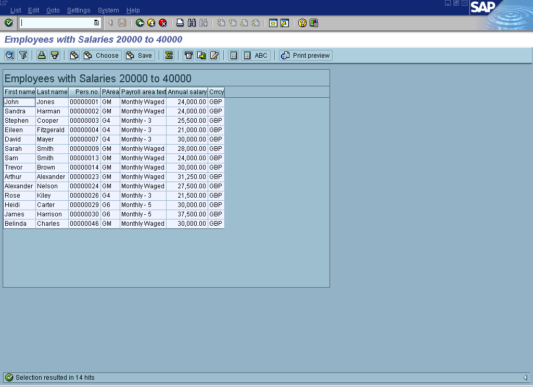Click the Print preview button
This screenshot has width=533, height=387.
point(306,55)
